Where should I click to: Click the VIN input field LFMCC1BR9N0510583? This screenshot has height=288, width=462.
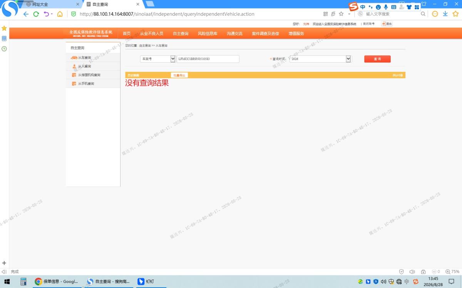[x=208, y=59]
